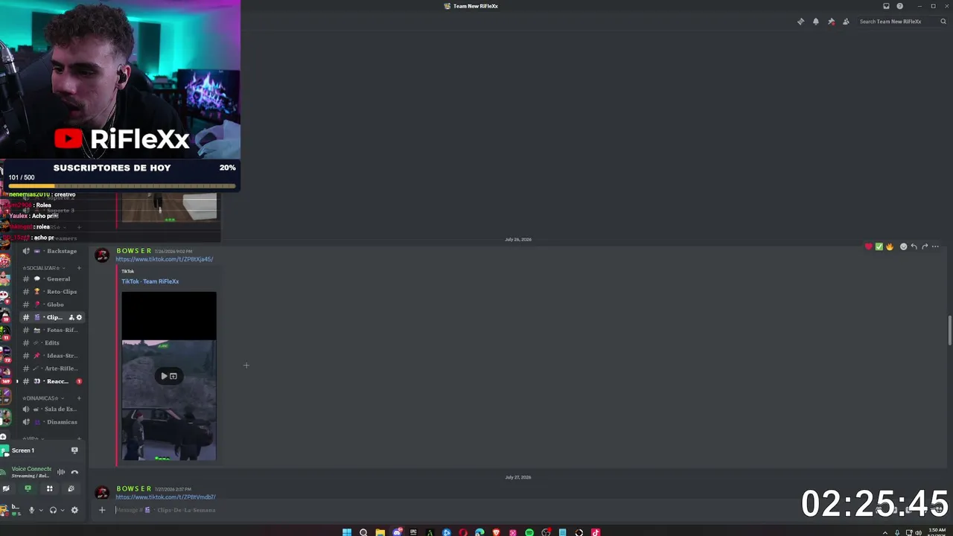Toggle the member list icon
The image size is (953, 536).
click(x=846, y=22)
